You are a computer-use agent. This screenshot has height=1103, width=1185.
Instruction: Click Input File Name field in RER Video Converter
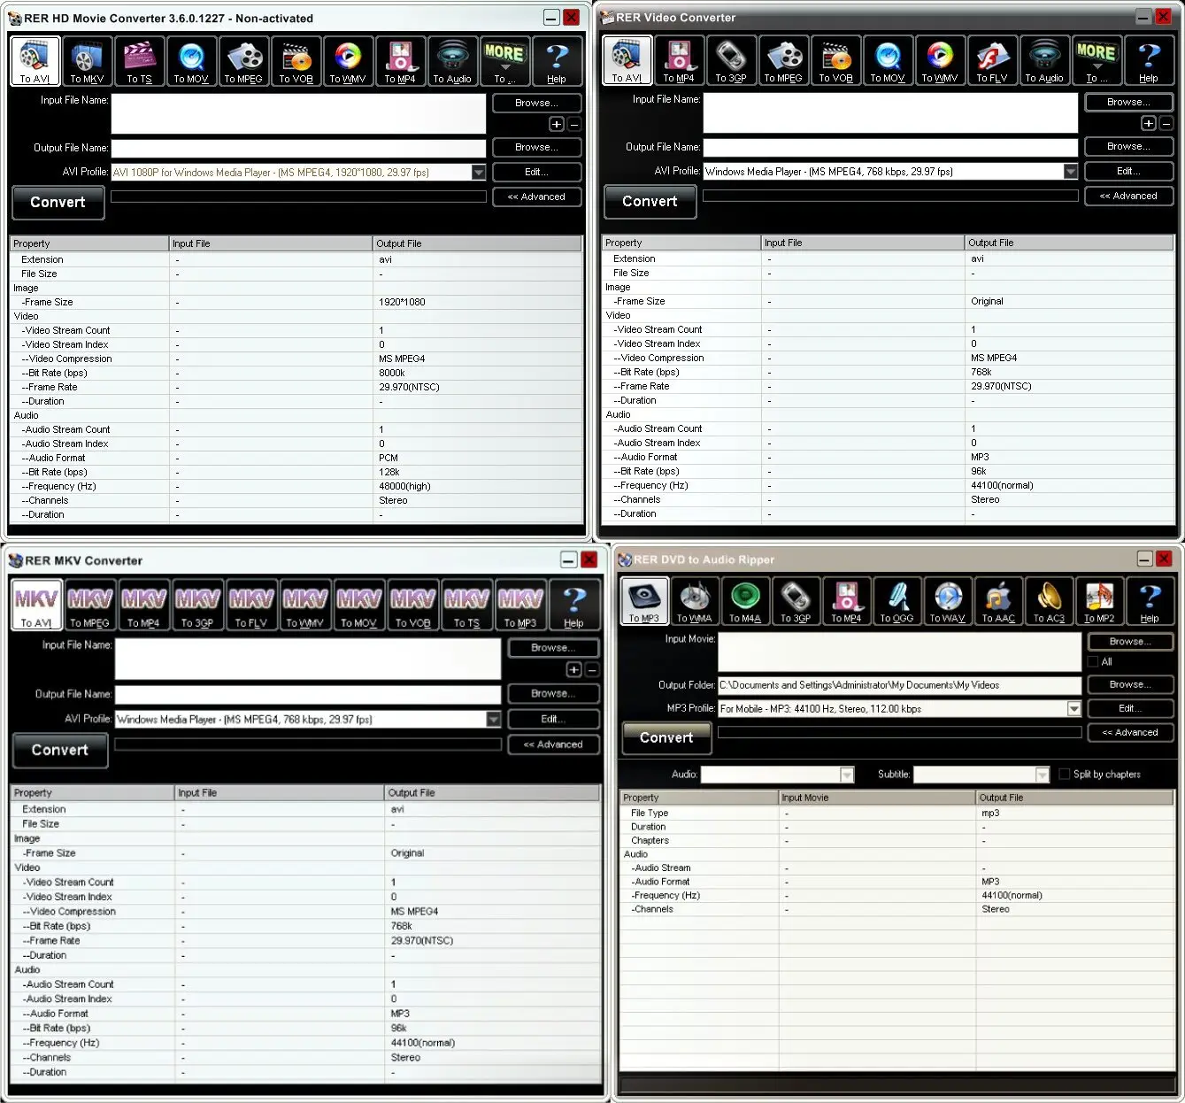[890, 113]
